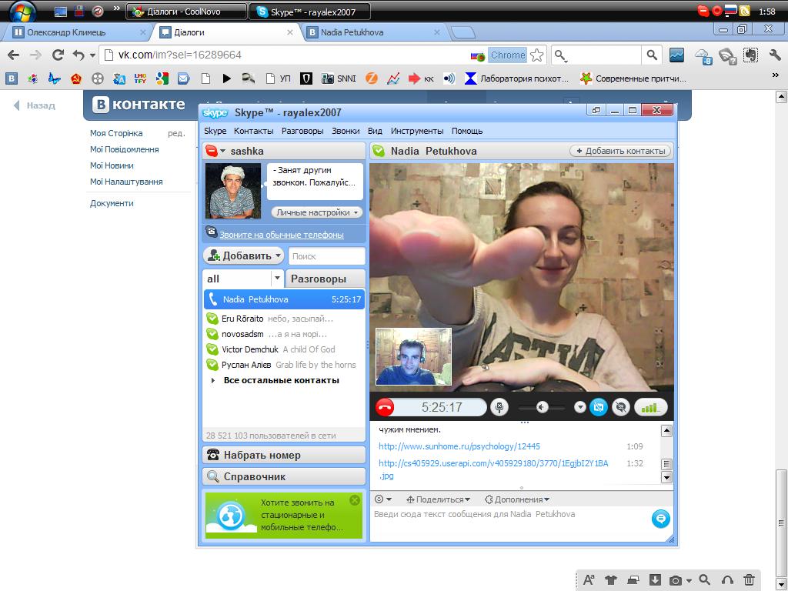Send the message with blue chat button
The height and width of the screenshot is (591, 788).
tap(660, 518)
